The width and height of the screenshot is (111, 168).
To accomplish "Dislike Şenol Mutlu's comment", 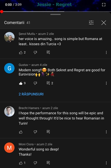I will (x=35, y=53).
